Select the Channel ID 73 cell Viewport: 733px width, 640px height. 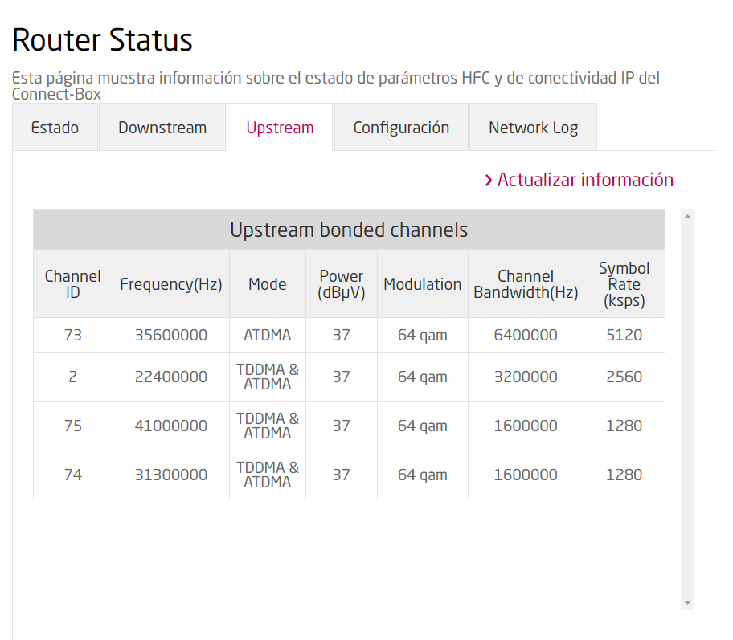pyautogui.click(x=73, y=335)
